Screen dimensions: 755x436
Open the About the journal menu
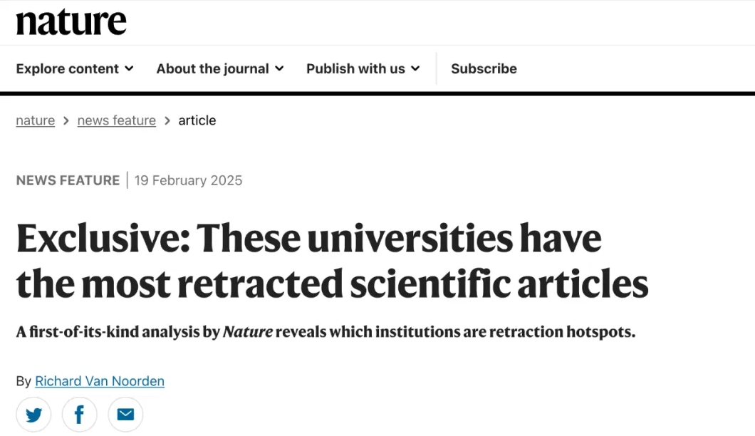point(220,68)
